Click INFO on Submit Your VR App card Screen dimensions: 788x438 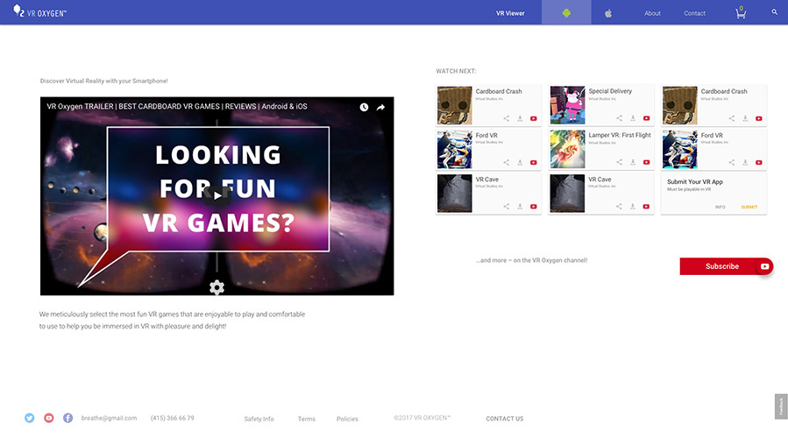click(x=721, y=207)
